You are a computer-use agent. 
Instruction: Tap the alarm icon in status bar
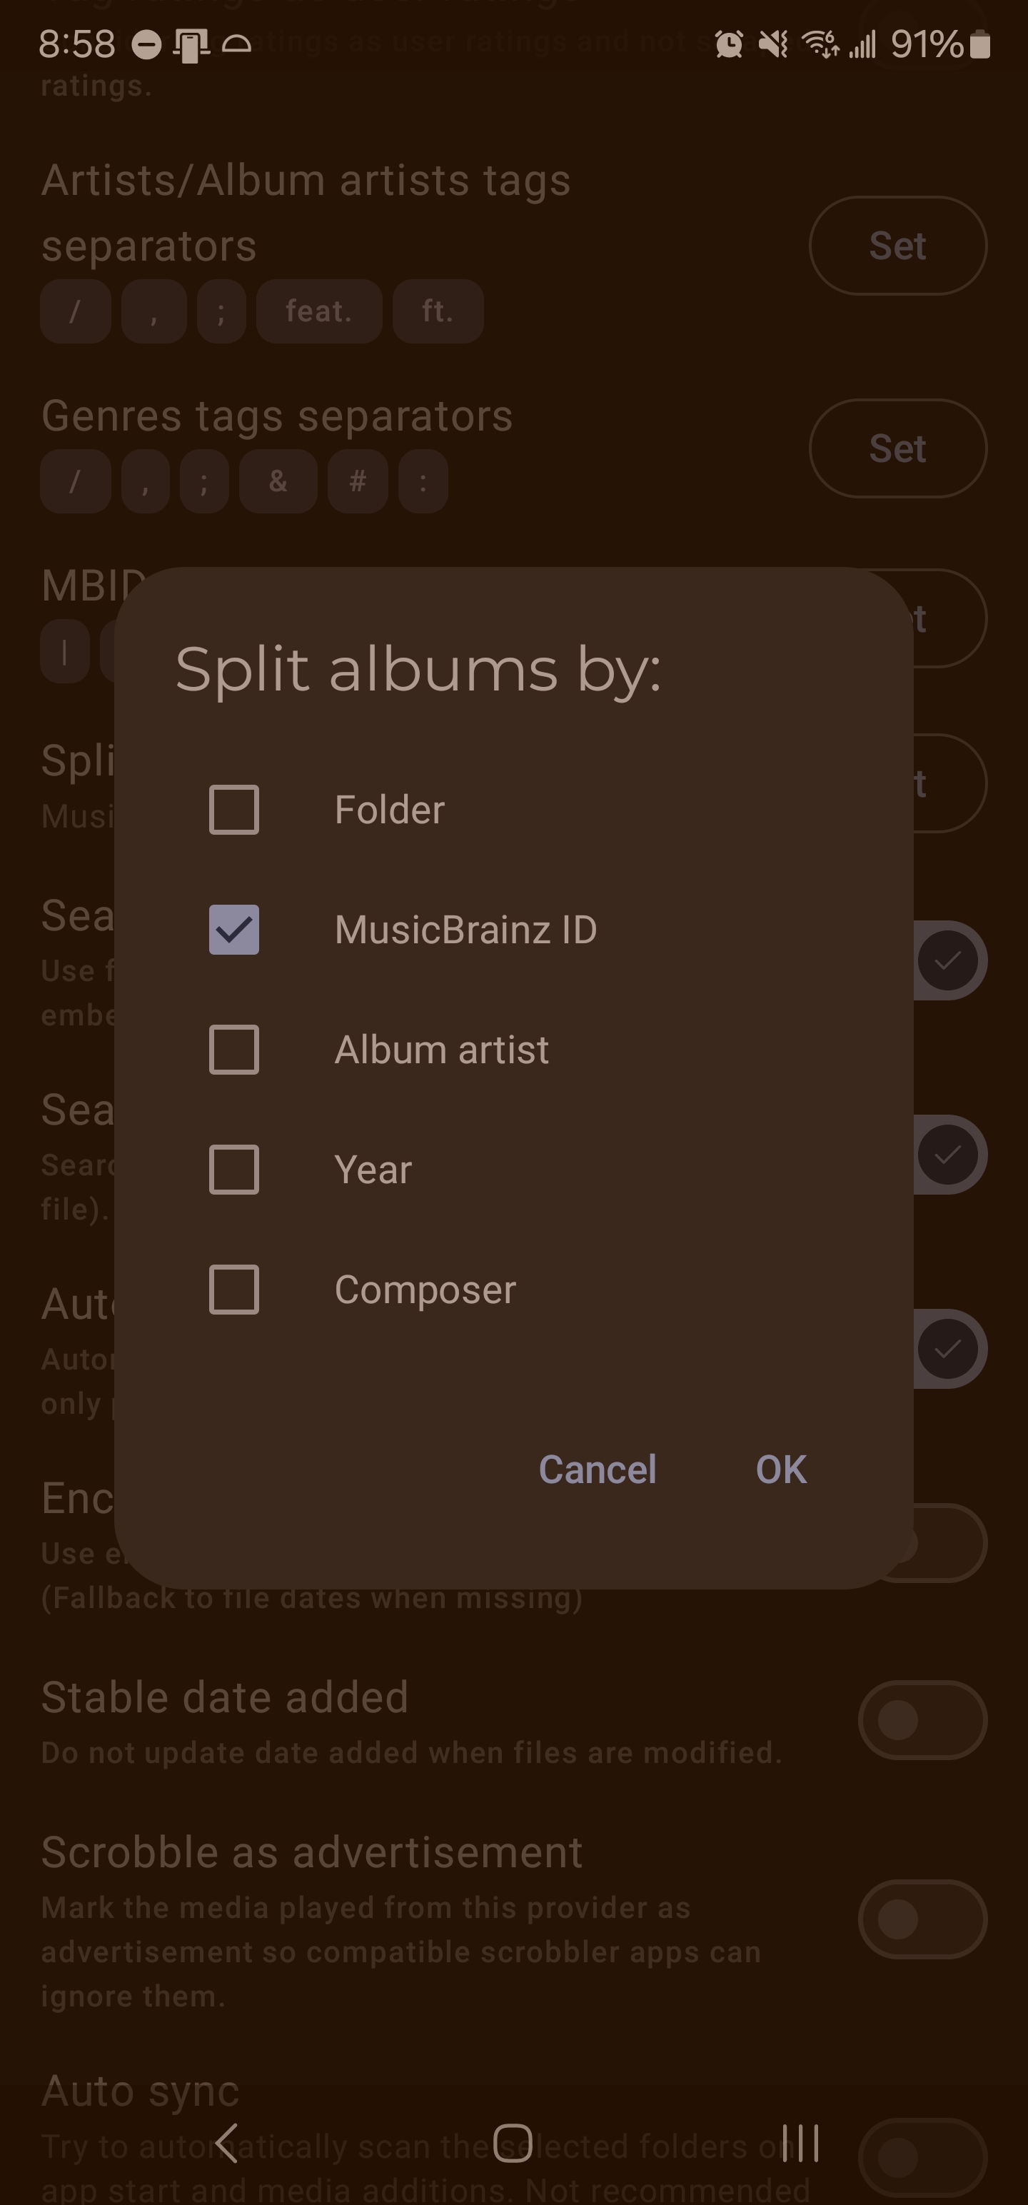pyautogui.click(x=728, y=44)
